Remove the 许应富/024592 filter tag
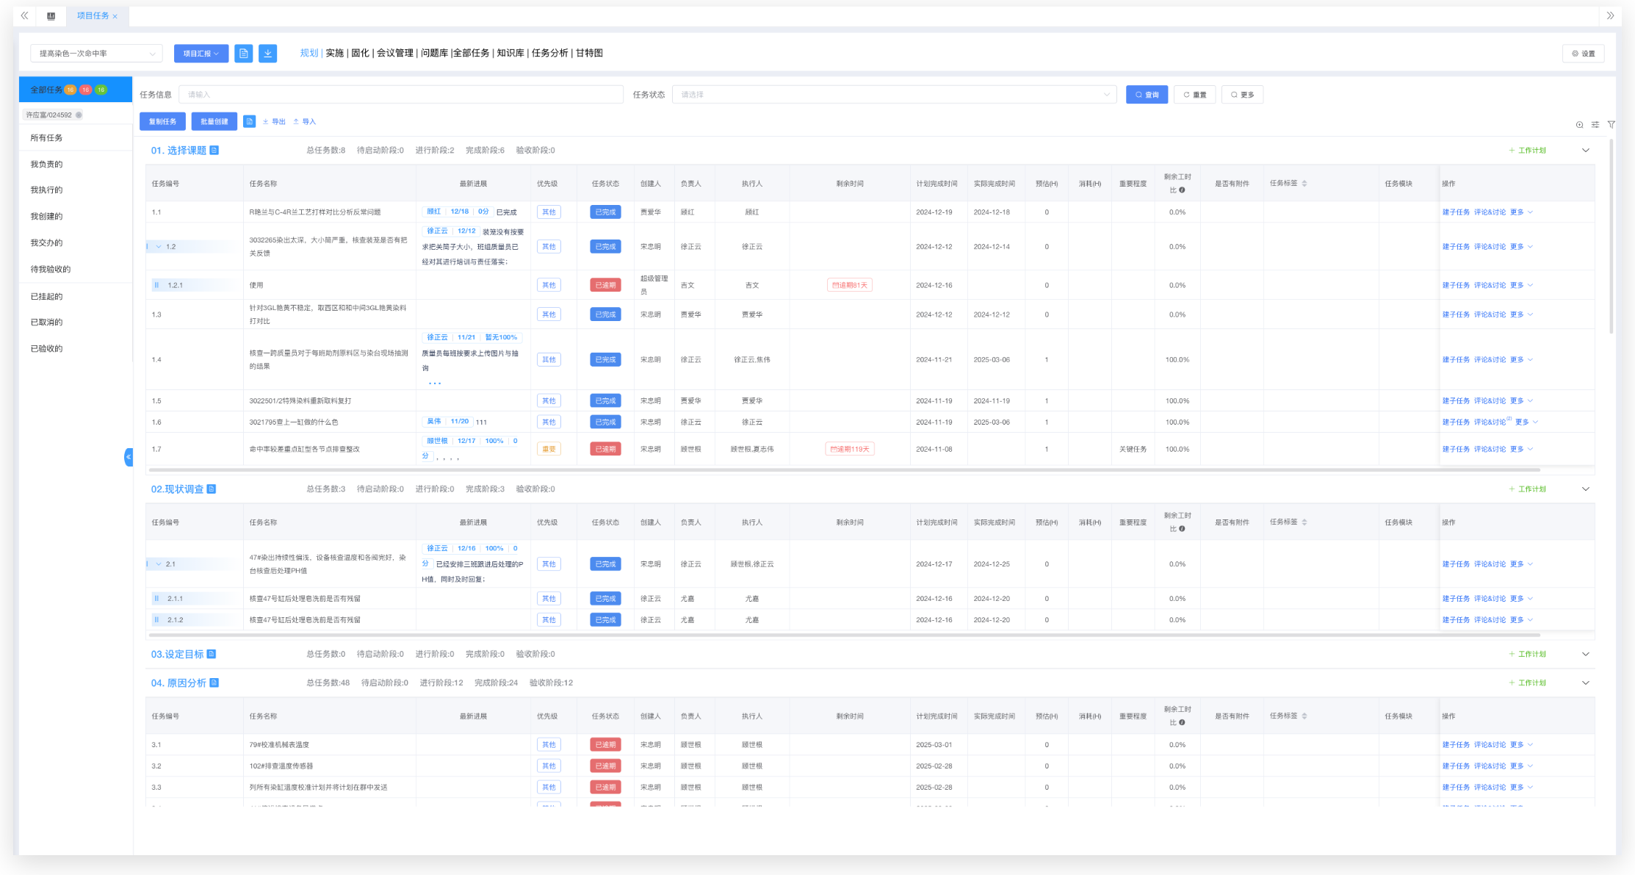The image size is (1635, 875). (79, 115)
